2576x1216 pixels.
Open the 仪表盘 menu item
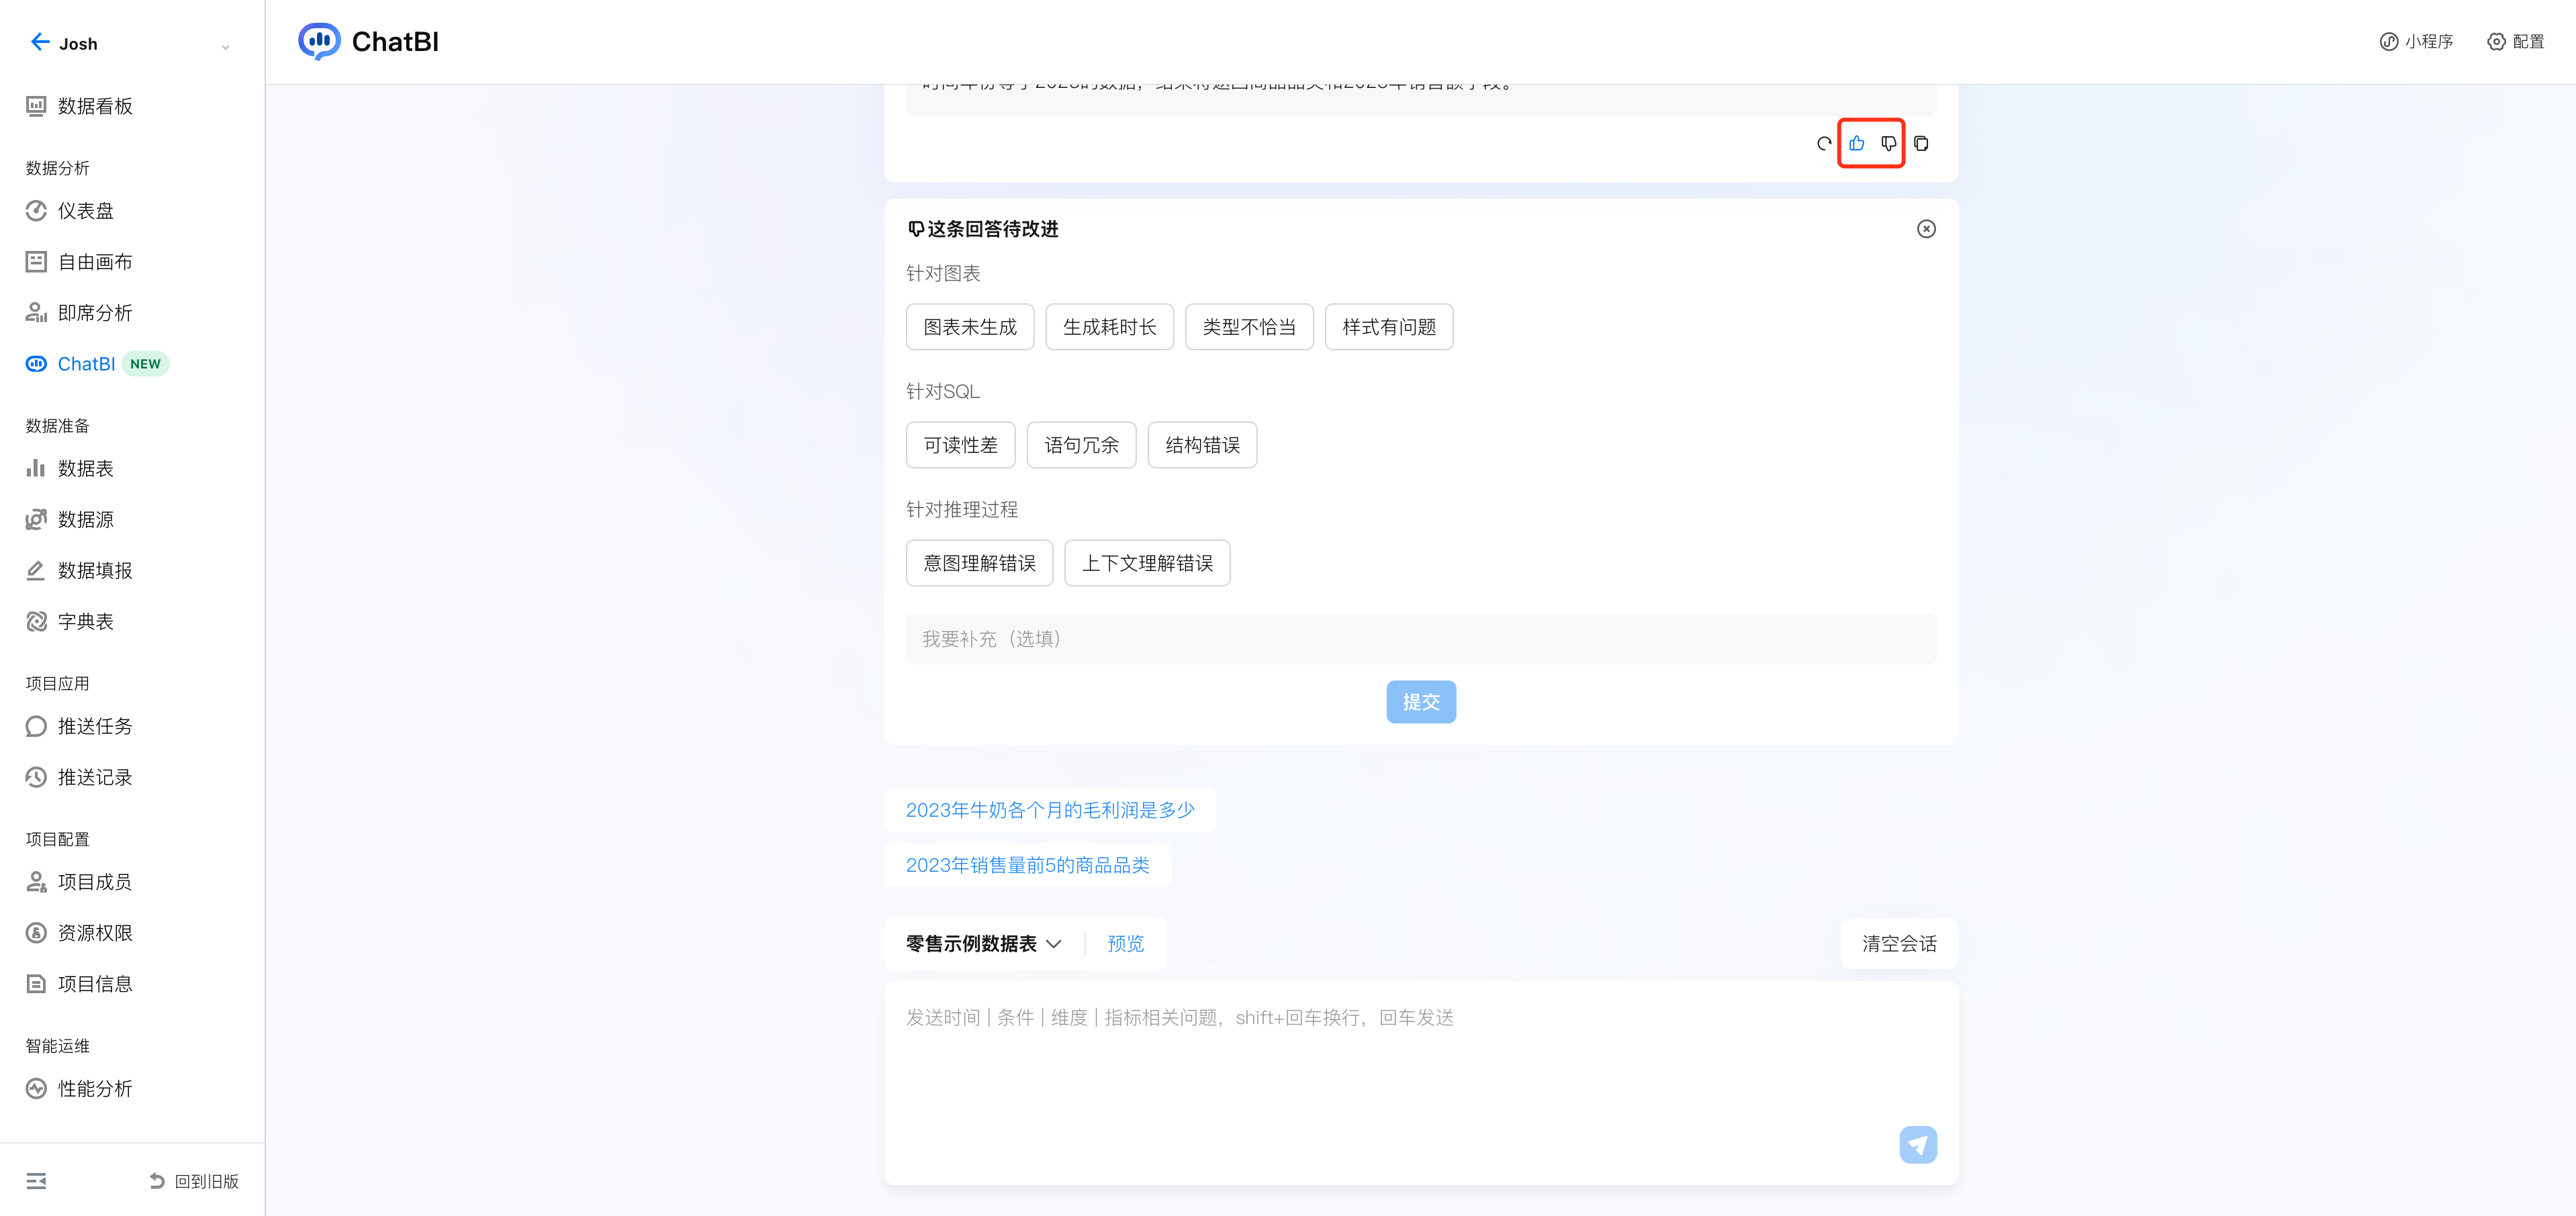pyautogui.click(x=86, y=211)
